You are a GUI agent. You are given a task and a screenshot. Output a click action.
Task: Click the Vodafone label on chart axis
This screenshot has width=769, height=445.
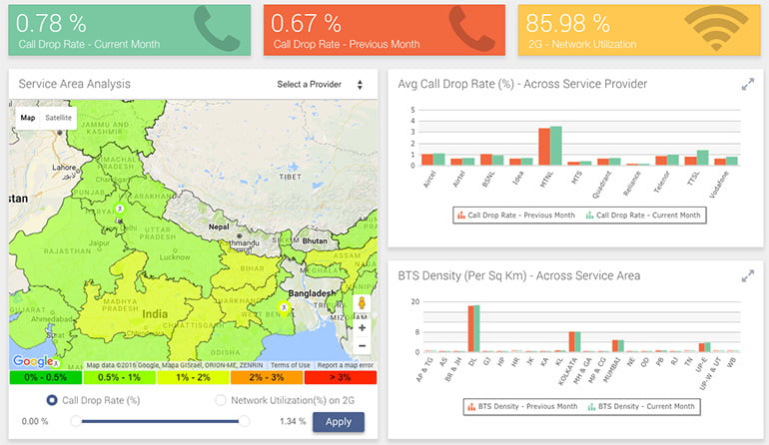(719, 185)
